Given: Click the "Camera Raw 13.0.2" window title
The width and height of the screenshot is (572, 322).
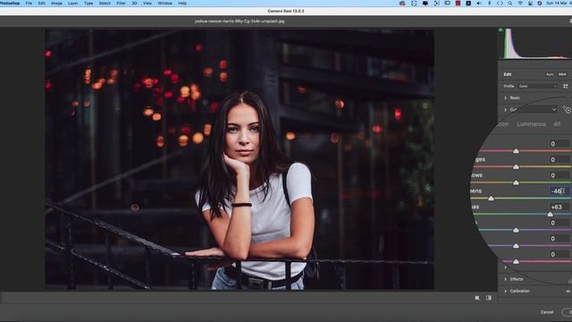Looking at the screenshot, I should point(286,11).
